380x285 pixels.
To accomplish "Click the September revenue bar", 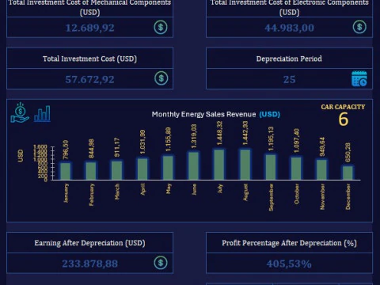I will pyautogui.click(x=271, y=167).
